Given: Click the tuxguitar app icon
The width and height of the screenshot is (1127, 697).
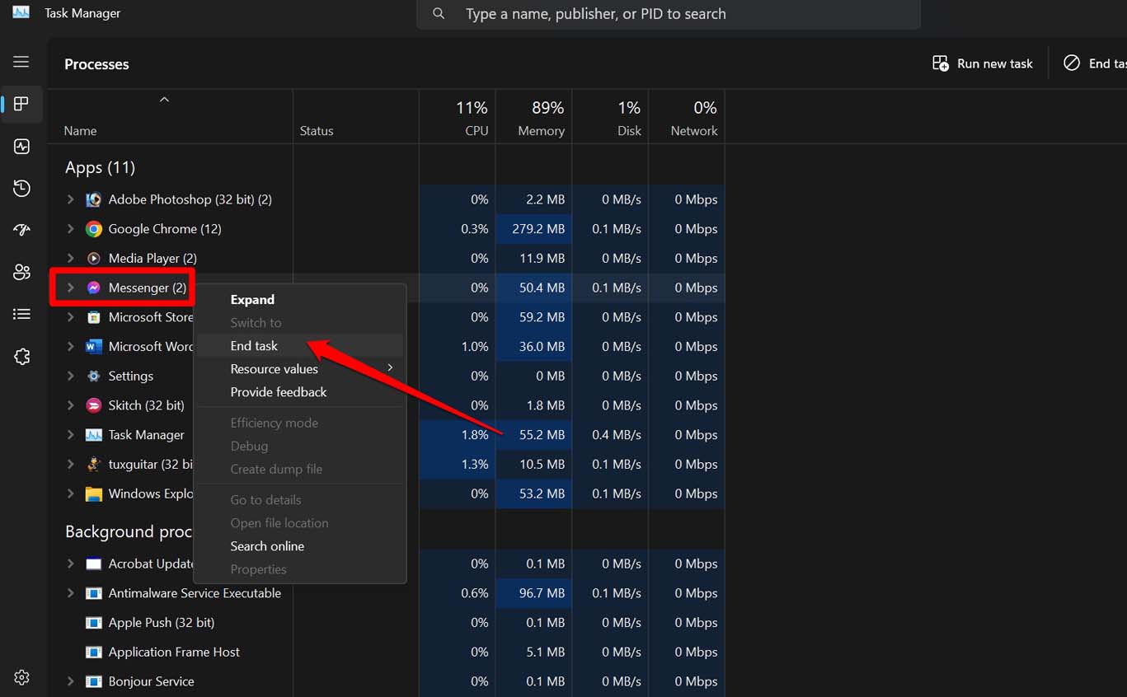Looking at the screenshot, I should [x=94, y=464].
